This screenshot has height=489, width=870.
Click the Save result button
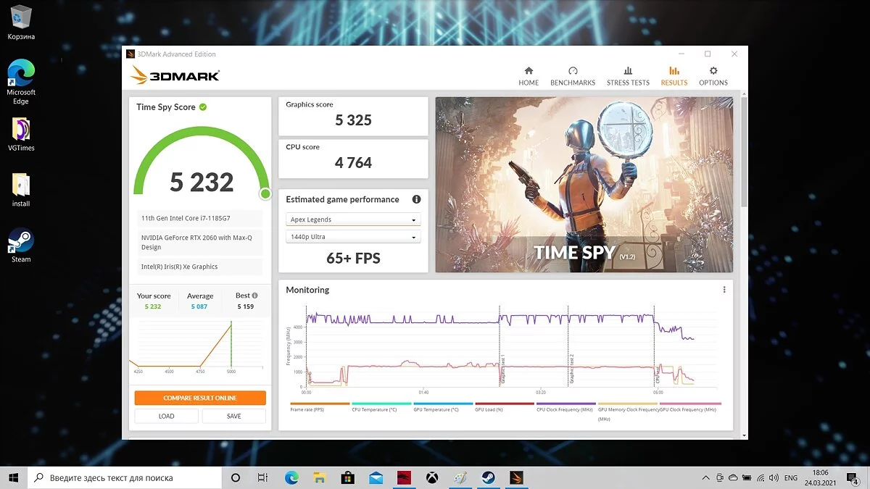click(233, 416)
